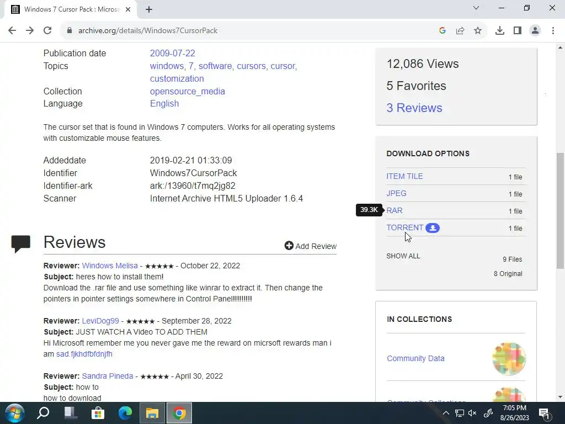This screenshot has width=565, height=424.
Task: Open the 'cursors' topic link
Action: point(251,66)
